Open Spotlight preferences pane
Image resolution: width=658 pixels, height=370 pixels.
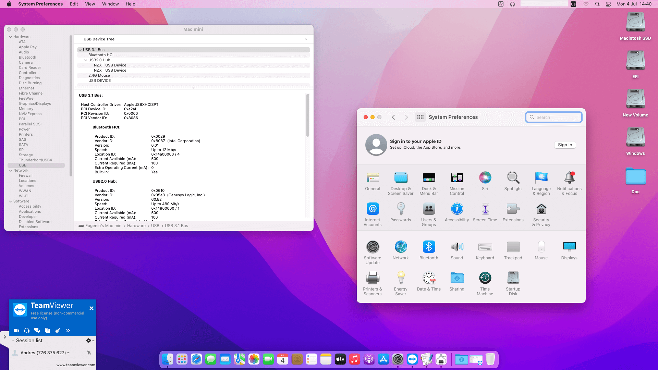513,181
